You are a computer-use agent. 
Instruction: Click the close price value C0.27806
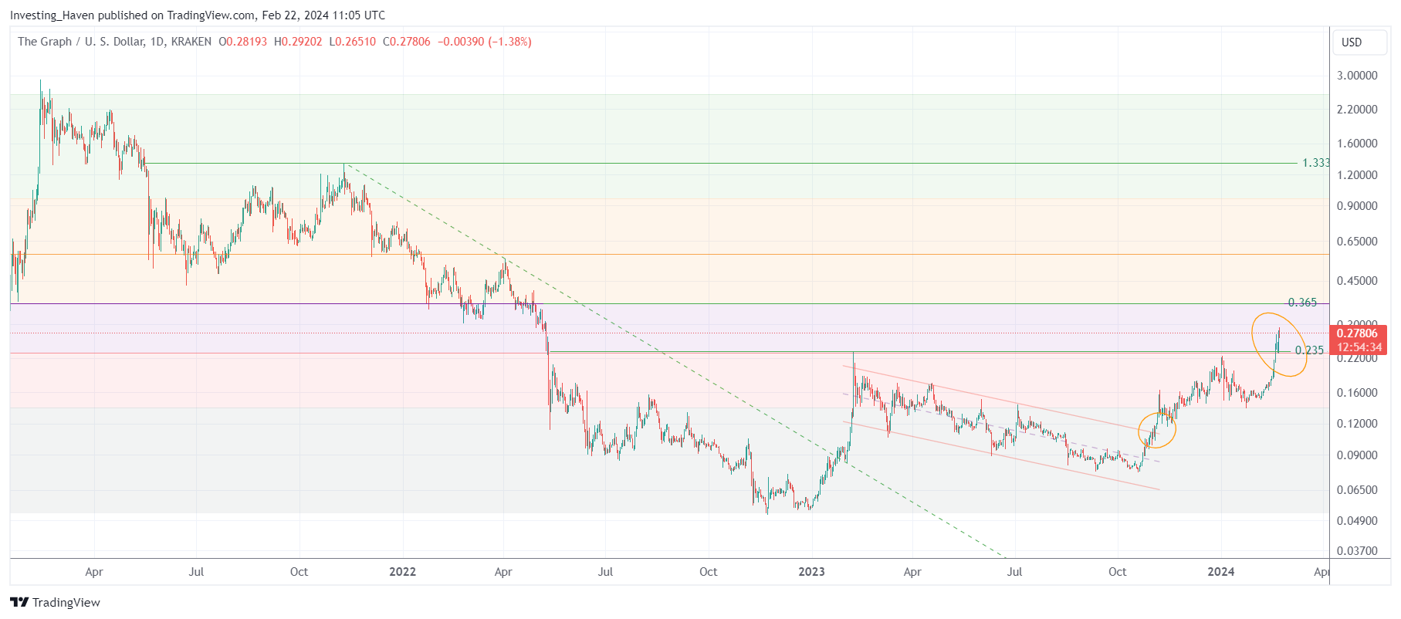click(407, 42)
